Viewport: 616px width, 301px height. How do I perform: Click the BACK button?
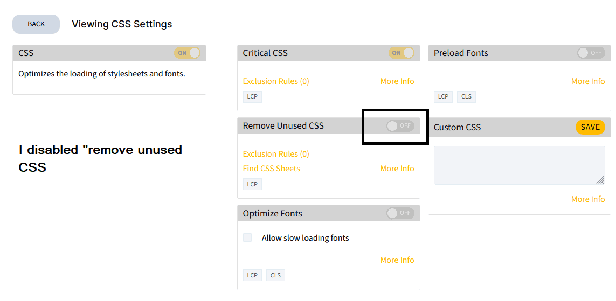(36, 24)
